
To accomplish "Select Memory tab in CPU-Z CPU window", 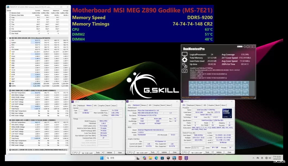I will pyautogui.click(x=198, y=105).
